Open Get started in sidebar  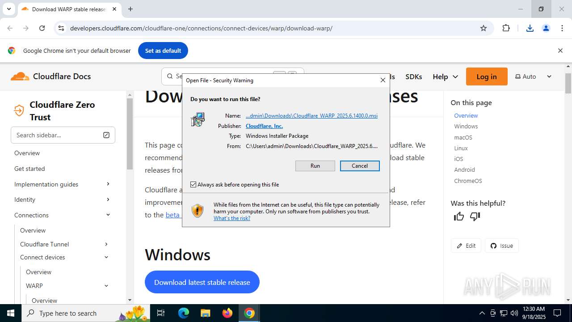click(x=29, y=169)
